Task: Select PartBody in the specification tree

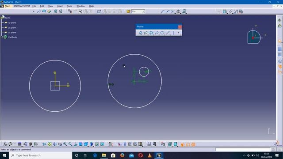Action: [x=12, y=37]
